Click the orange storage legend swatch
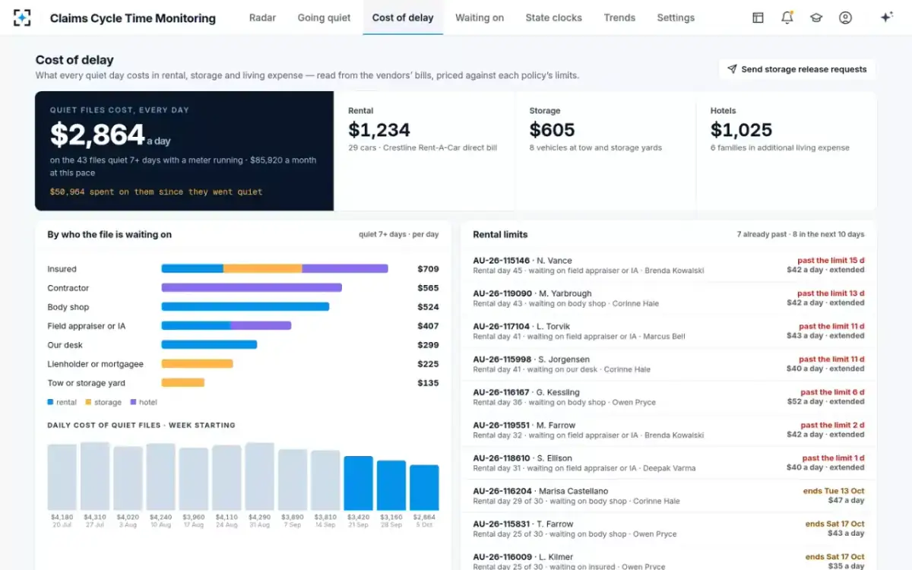Screen dimensions: 912x570 (x=88, y=402)
